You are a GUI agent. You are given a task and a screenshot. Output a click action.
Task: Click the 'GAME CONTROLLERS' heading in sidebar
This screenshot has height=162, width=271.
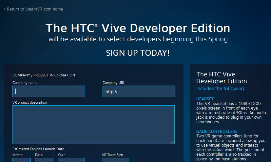click(x=217, y=132)
